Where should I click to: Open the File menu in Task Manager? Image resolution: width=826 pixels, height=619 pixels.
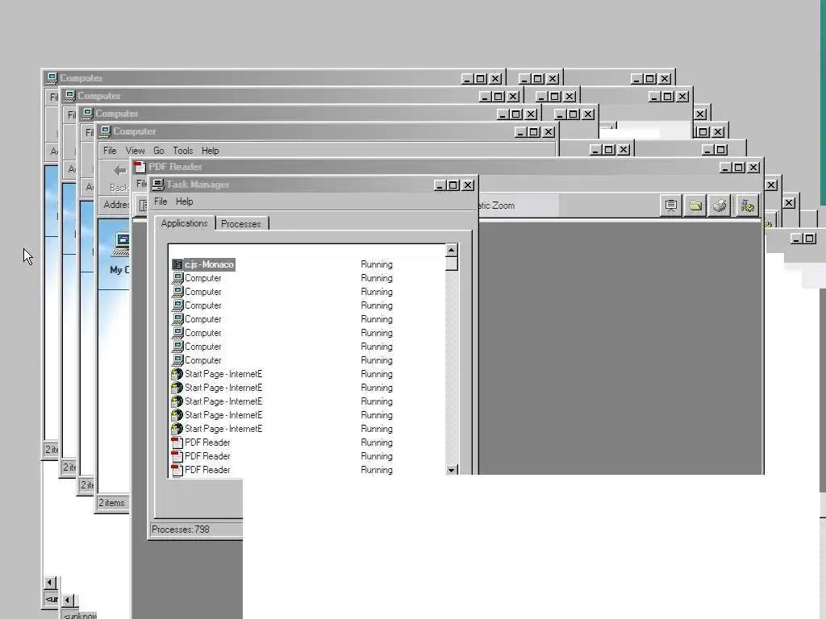pos(161,201)
